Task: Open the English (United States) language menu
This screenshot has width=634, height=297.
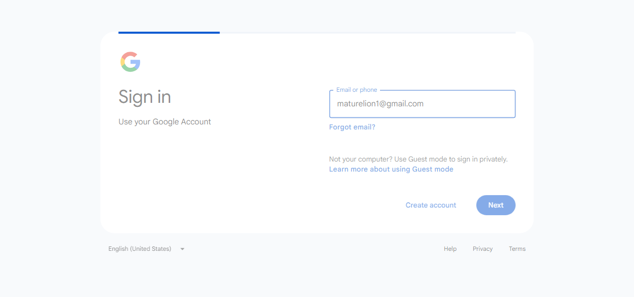Action: point(147,249)
